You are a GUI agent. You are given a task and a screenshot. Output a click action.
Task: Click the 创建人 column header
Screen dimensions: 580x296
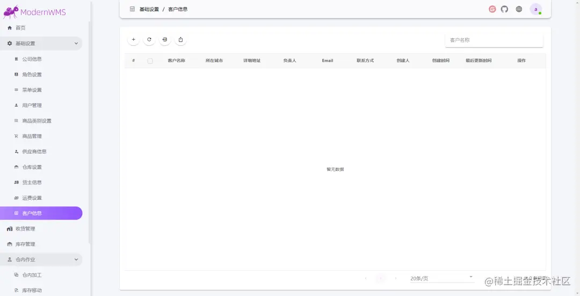tap(403, 61)
